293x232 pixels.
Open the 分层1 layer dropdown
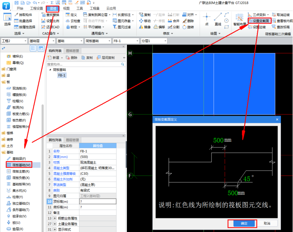[154, 41]
